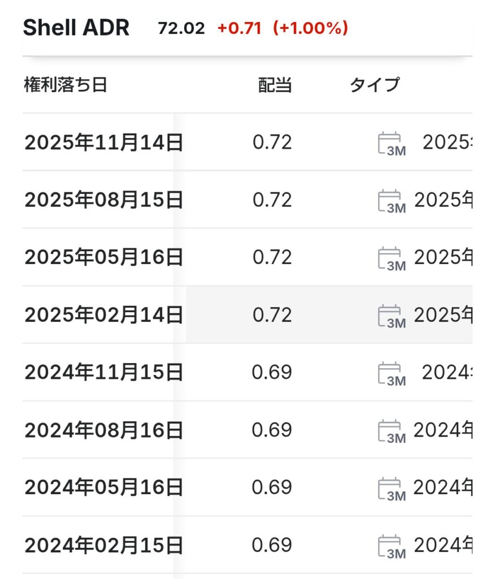The height and width of the screenshot is (579, 495).
Task: Click the +0.71 (+1.00%) price change
Action: click(x=283, y=28)
